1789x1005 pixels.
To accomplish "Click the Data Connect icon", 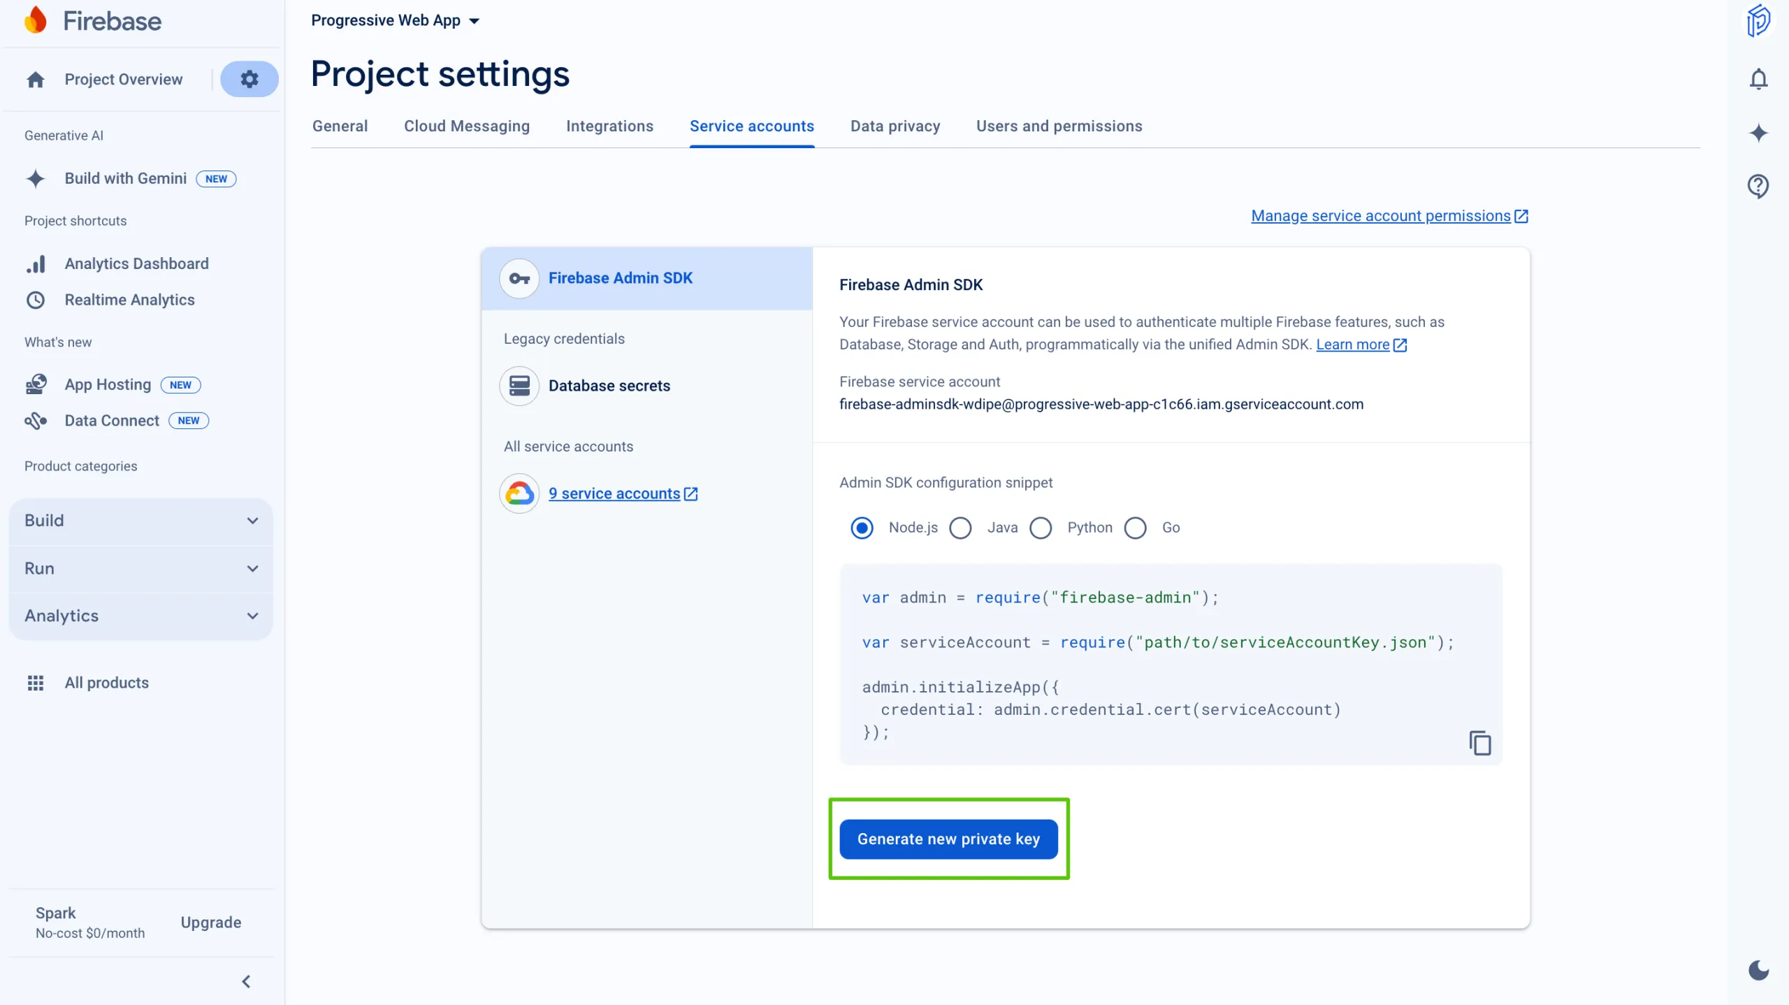I will 36,421.
